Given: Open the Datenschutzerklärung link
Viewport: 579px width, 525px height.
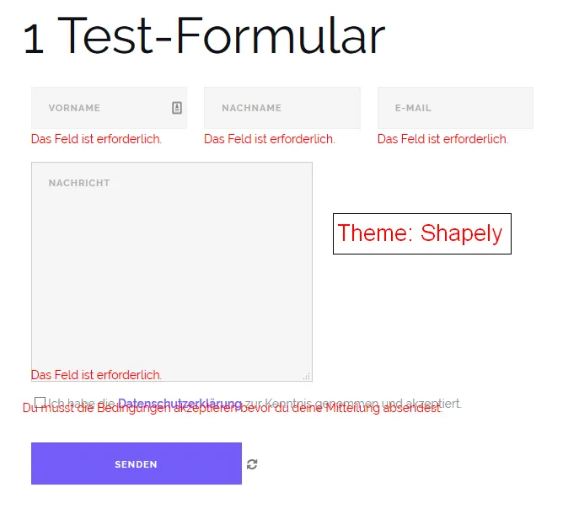Looking at the screenshot, I should pyautogui.click(x=180, y=403).
